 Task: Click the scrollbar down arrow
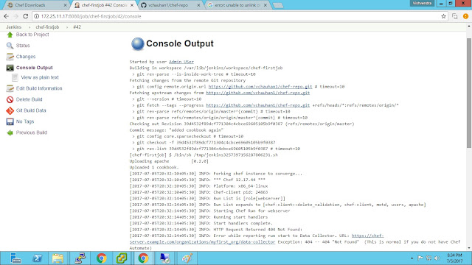click(469, 248)
